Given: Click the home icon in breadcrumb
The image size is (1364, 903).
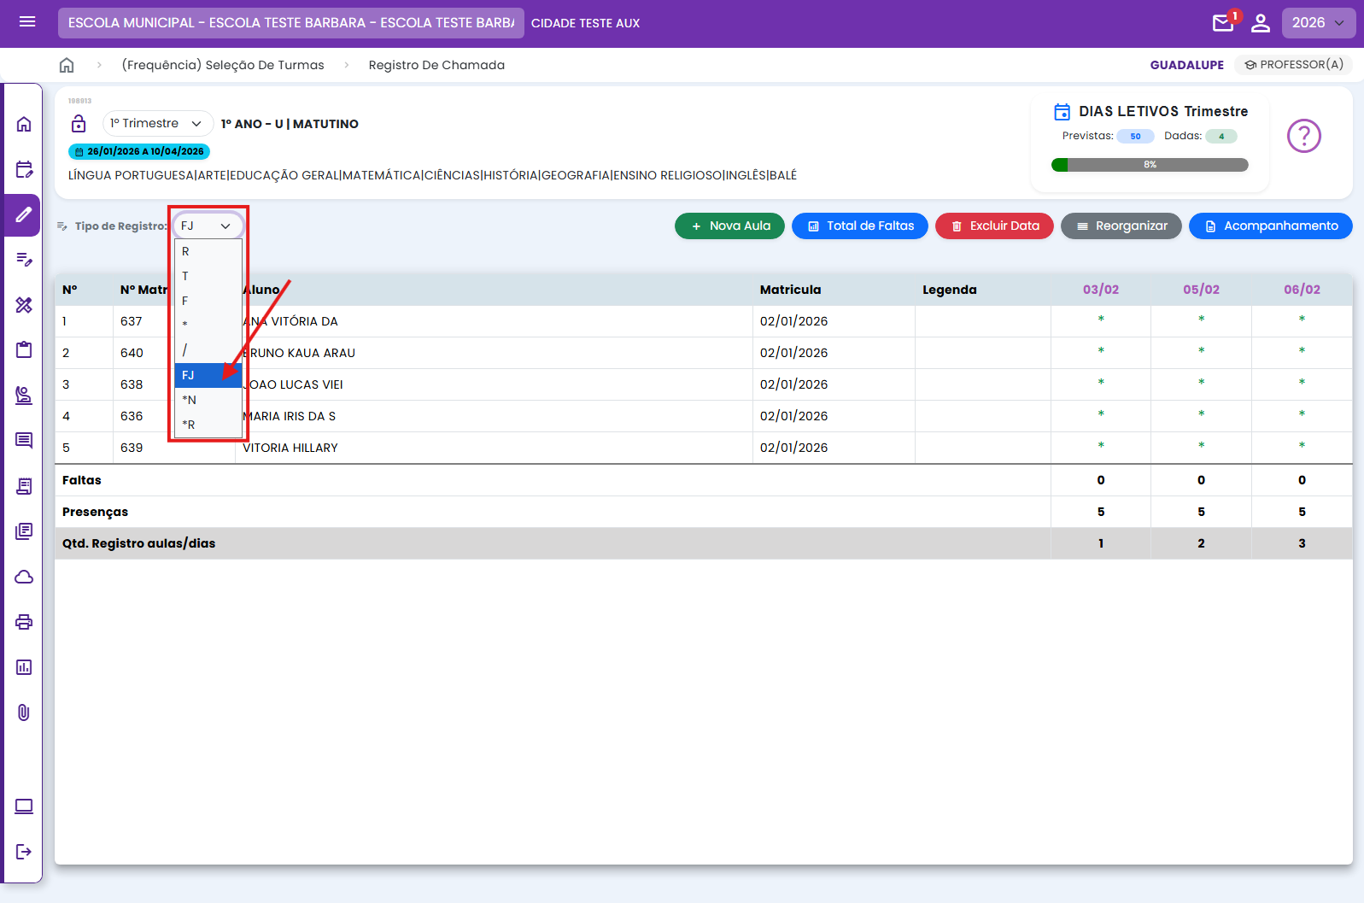Looking at the screenshot, I should pyautogui.click(x=67, y=65).
